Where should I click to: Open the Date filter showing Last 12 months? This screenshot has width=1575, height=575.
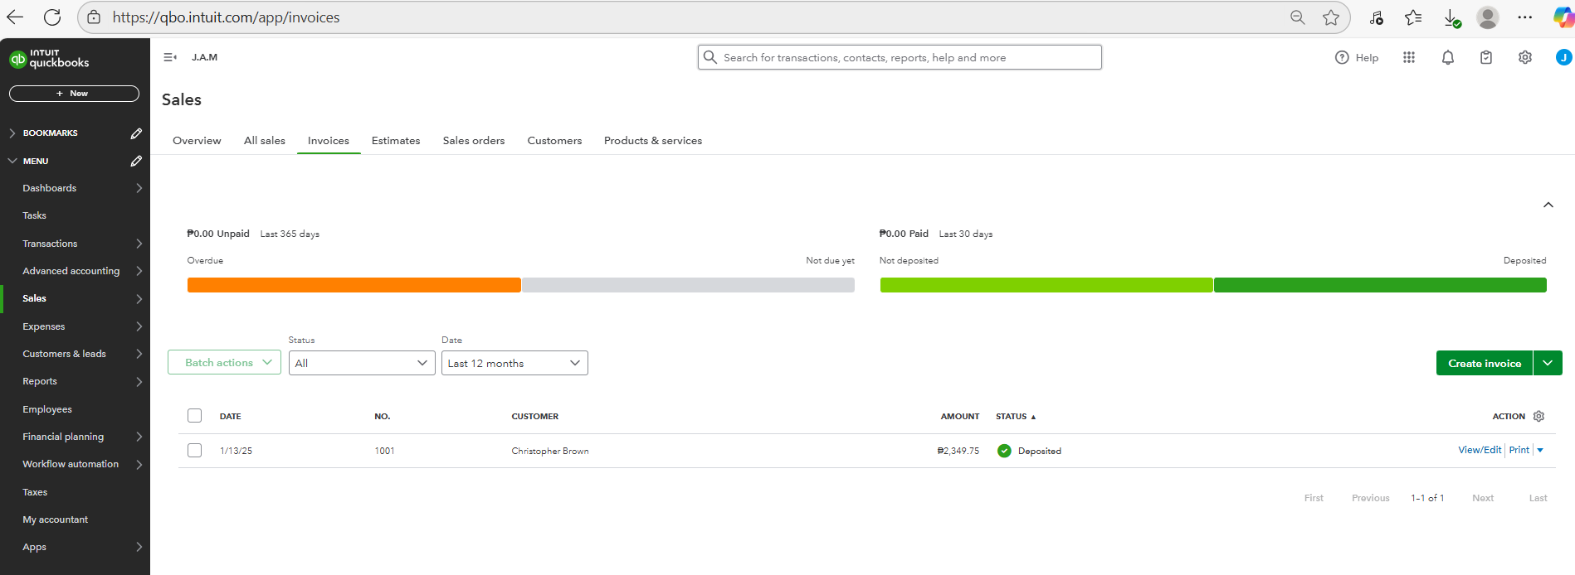click(514, 363)
